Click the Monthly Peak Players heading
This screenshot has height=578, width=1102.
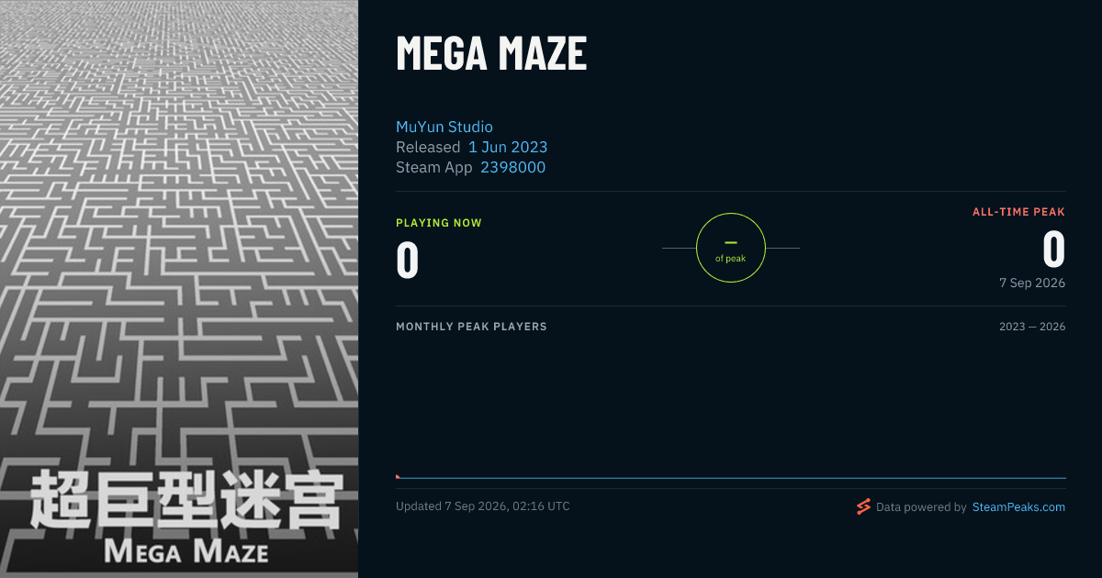(471, 327)
